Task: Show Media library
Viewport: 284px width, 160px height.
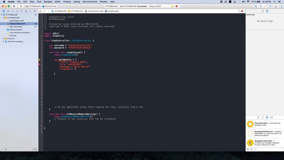Action: (272, 117)
